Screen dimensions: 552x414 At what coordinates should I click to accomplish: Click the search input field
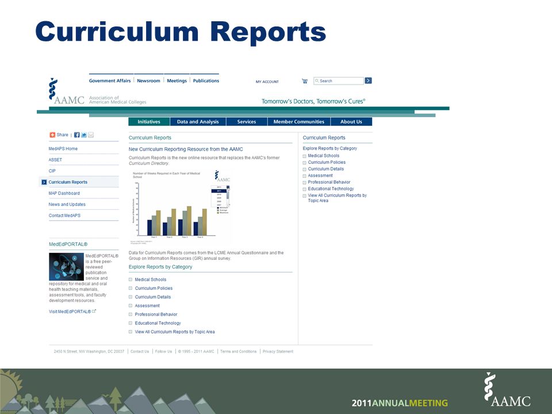click(x=338, y=80)
